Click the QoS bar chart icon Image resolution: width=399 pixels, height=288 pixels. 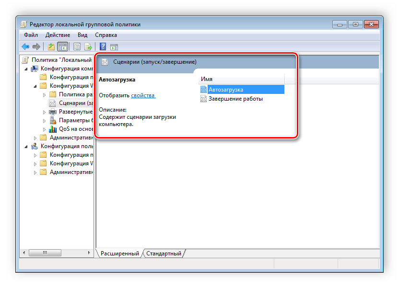tap(53, 129)
